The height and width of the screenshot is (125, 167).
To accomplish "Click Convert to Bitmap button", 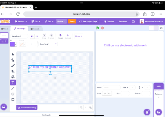I will tap(27, 108).
